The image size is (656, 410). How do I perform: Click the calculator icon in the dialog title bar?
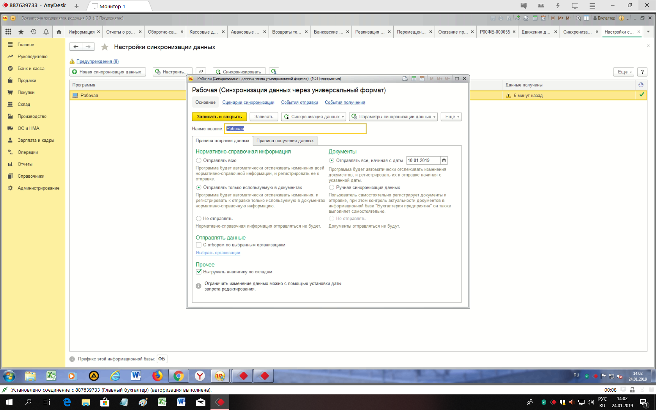pos(414,78)
